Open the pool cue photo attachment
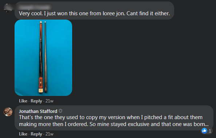 pyautogui.click(x=43, y=58)
